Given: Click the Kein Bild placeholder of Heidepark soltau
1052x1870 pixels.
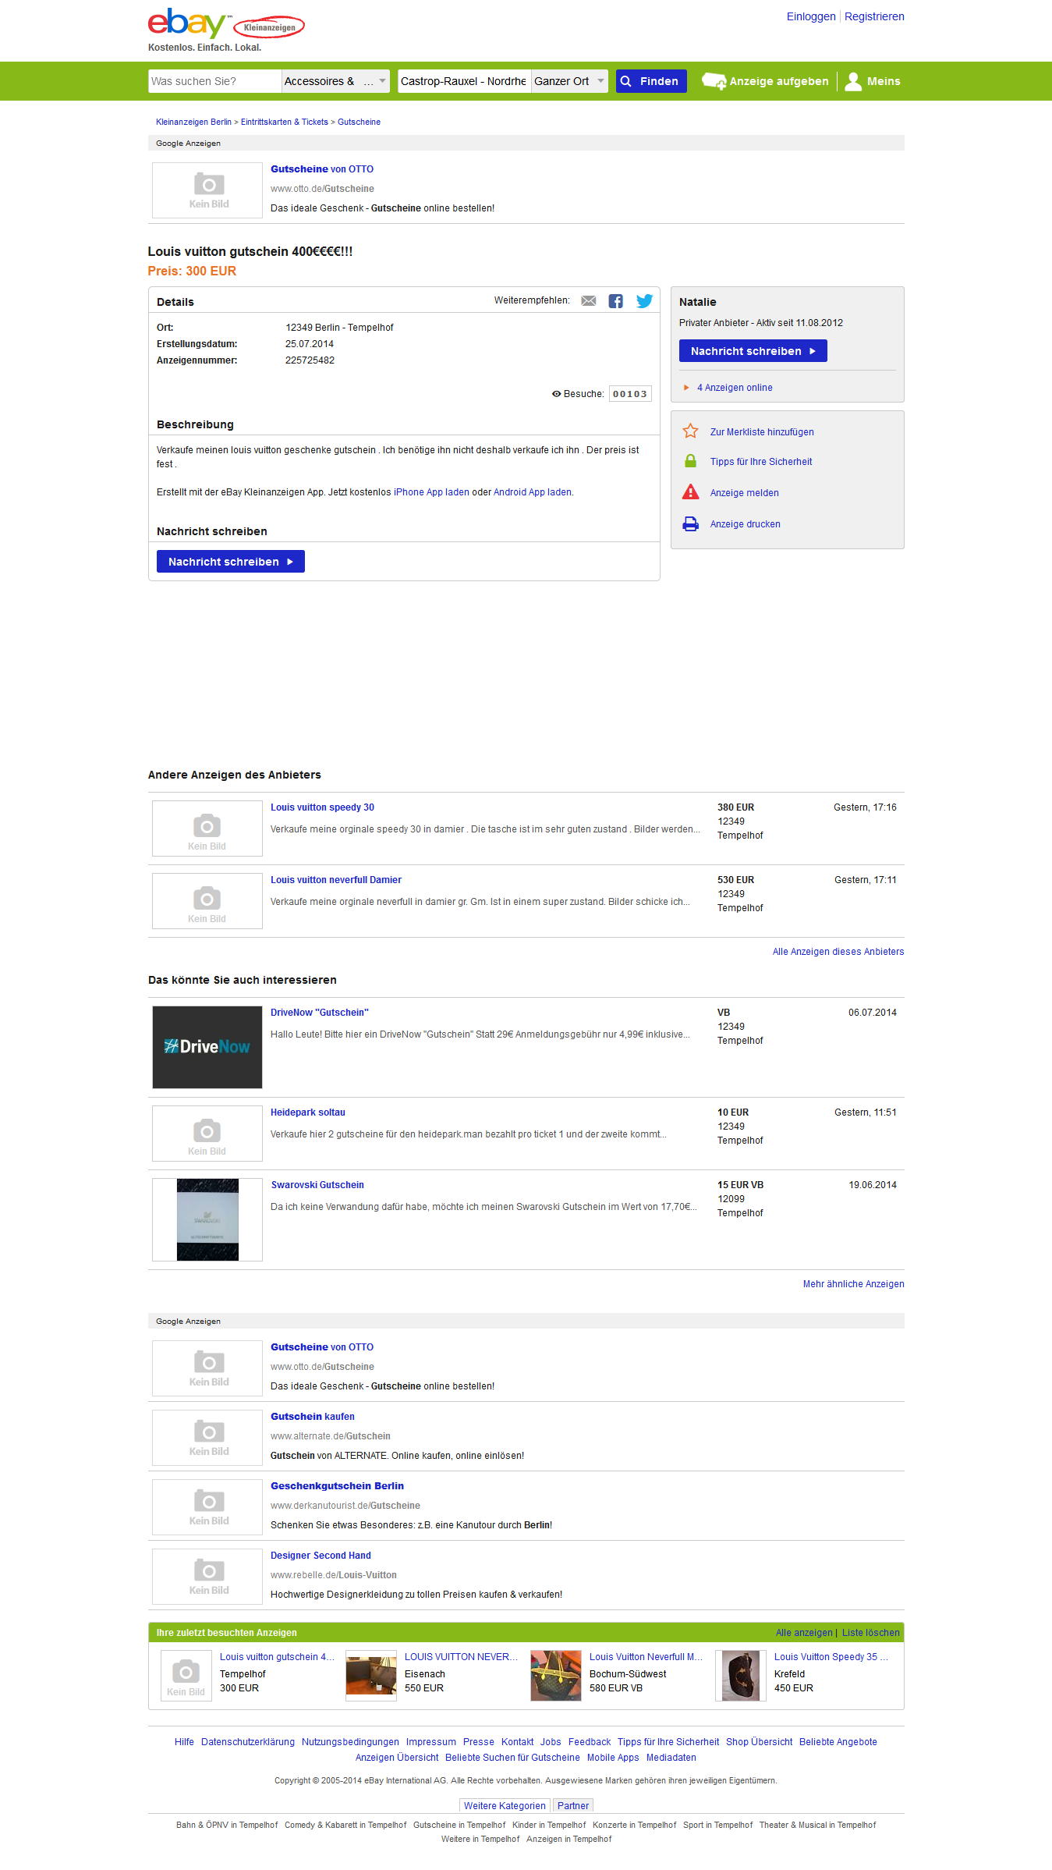Looking at the screenshot, I should 207,1134.
